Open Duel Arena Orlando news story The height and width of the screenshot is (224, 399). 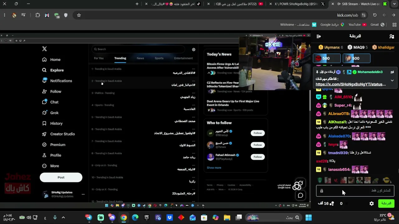233,103
